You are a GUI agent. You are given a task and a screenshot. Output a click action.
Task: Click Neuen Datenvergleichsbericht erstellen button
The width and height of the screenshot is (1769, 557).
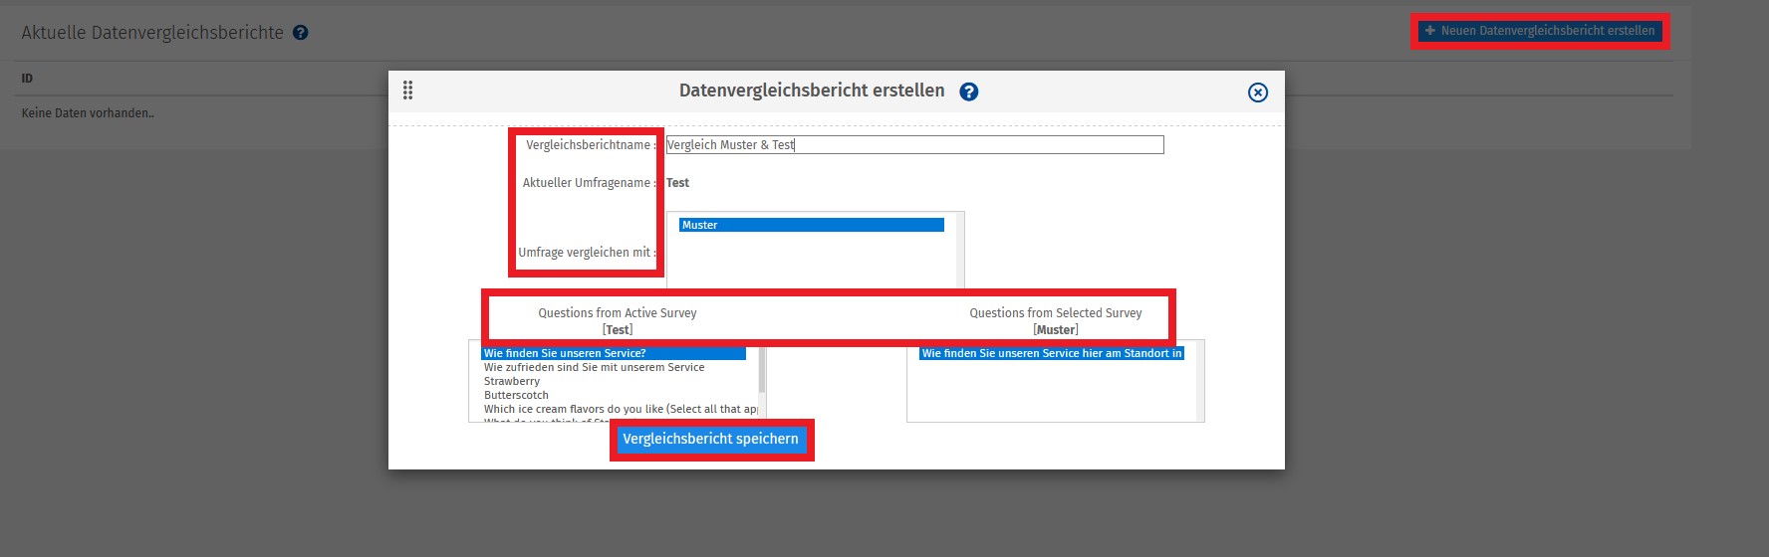pyautogui.click(x=1540, y=31)
